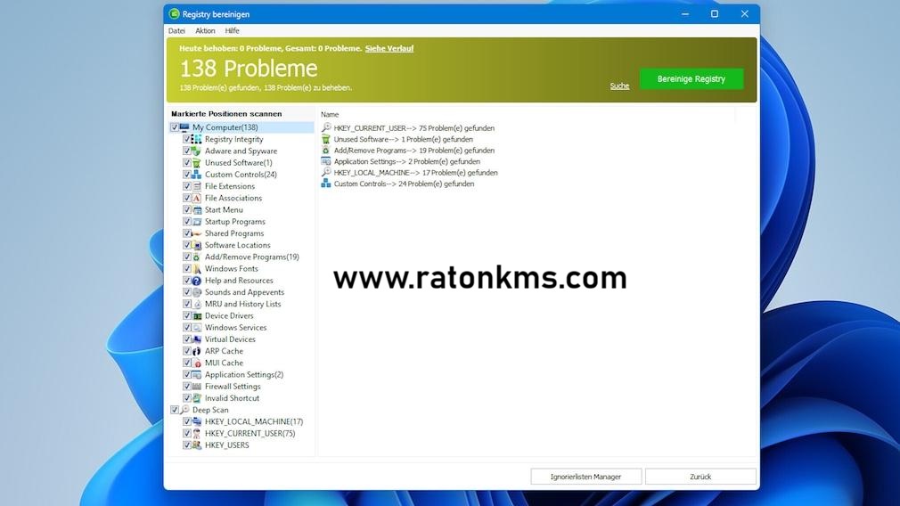
Task: Click the Adware and Spyware shield icon
Action: pos(196,151)
